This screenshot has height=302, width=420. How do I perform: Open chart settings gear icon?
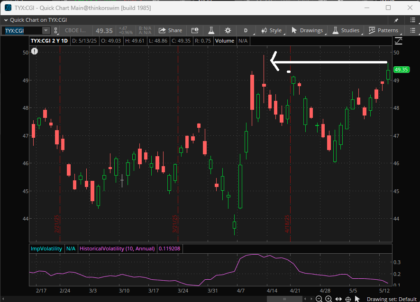[x=228, y=30]
